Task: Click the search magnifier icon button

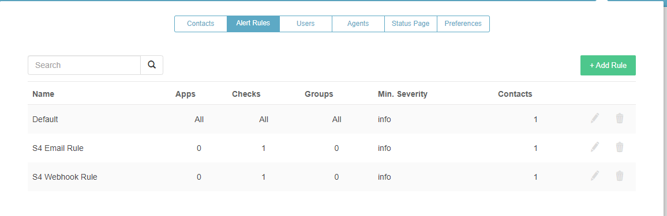Action: point(152,65)
